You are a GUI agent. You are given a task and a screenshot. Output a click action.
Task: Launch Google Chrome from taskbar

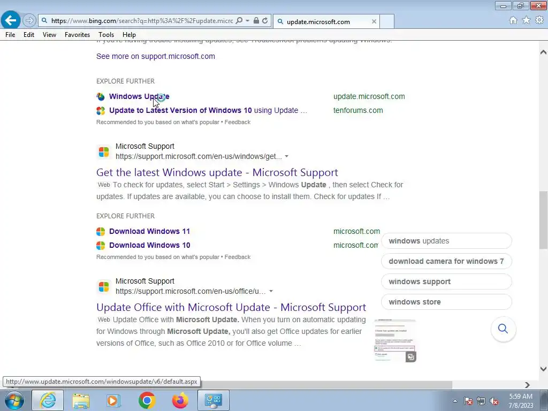pyautogui.click(x=147, y=400)
